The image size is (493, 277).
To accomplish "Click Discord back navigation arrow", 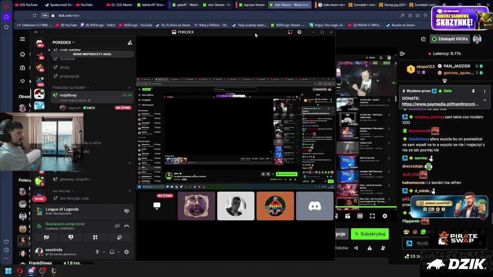I will point(36,32).
